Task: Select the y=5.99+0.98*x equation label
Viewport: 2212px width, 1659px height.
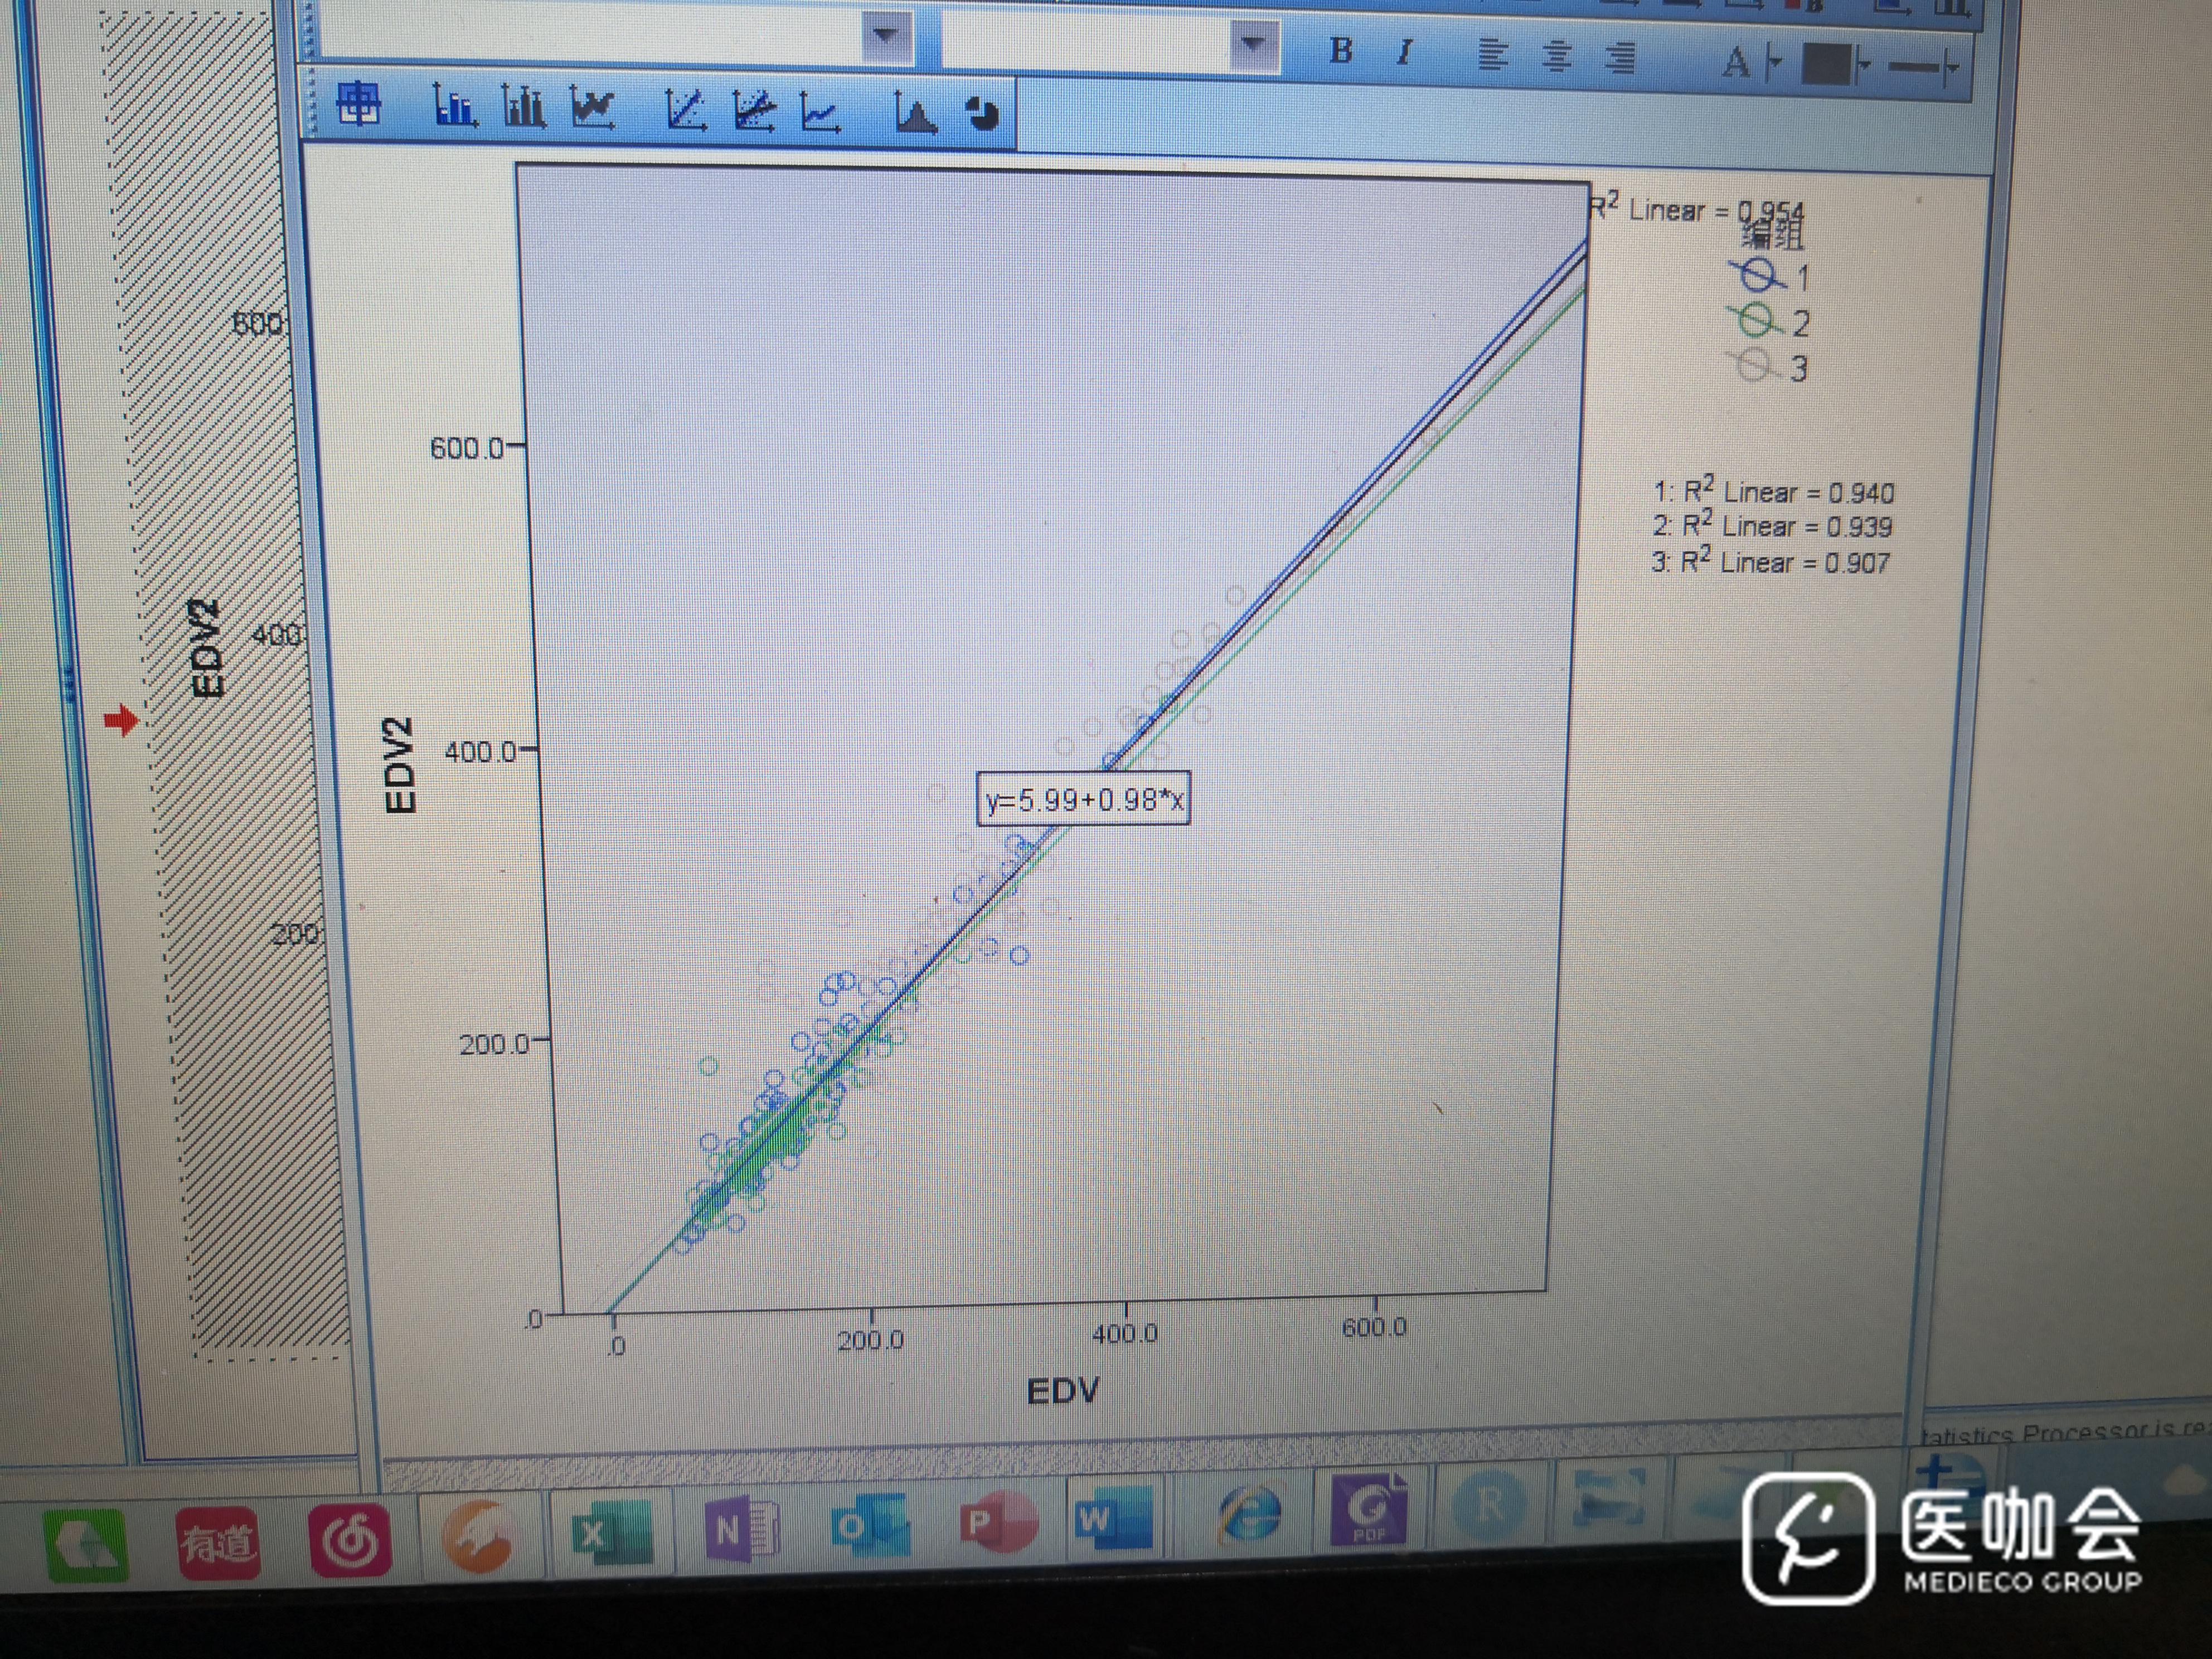Action: 1083,800
